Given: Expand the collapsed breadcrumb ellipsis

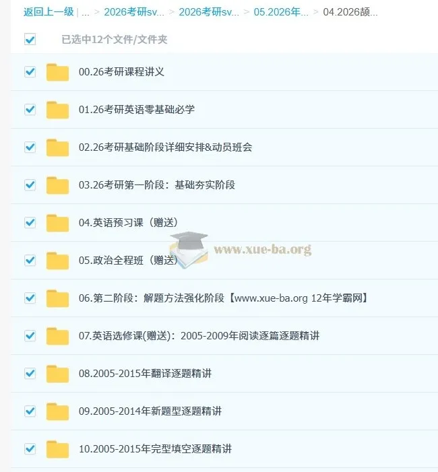Looking at the screenshot, I should pyautogui.click(x=86, y=13).
